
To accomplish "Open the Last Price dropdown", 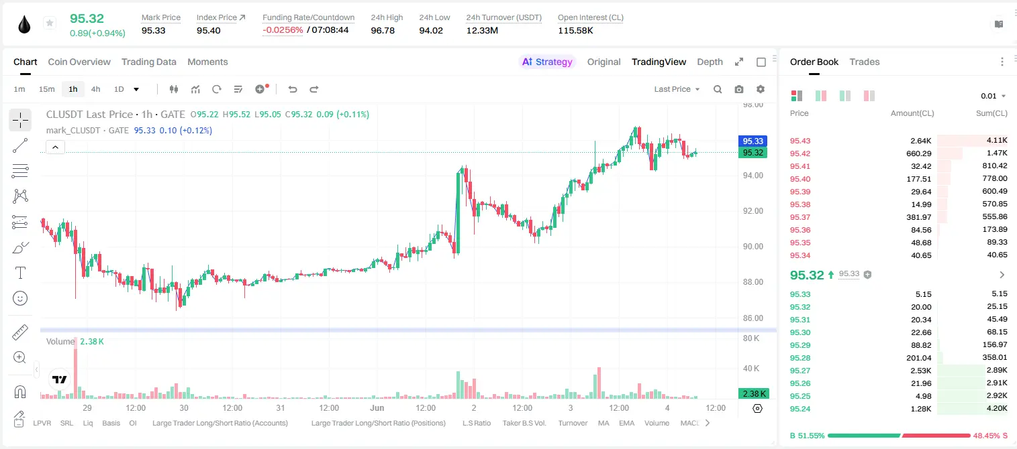I will [x=677, y=89].
